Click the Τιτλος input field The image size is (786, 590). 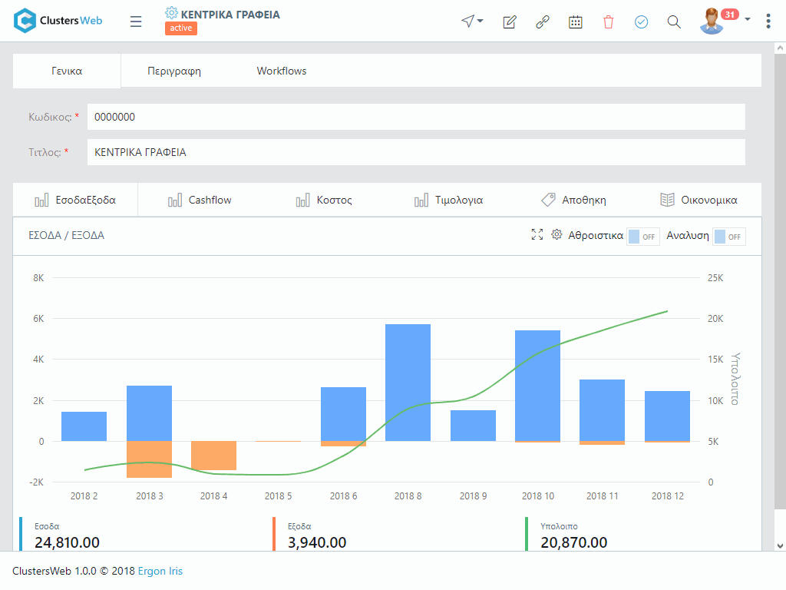point(415,152)
